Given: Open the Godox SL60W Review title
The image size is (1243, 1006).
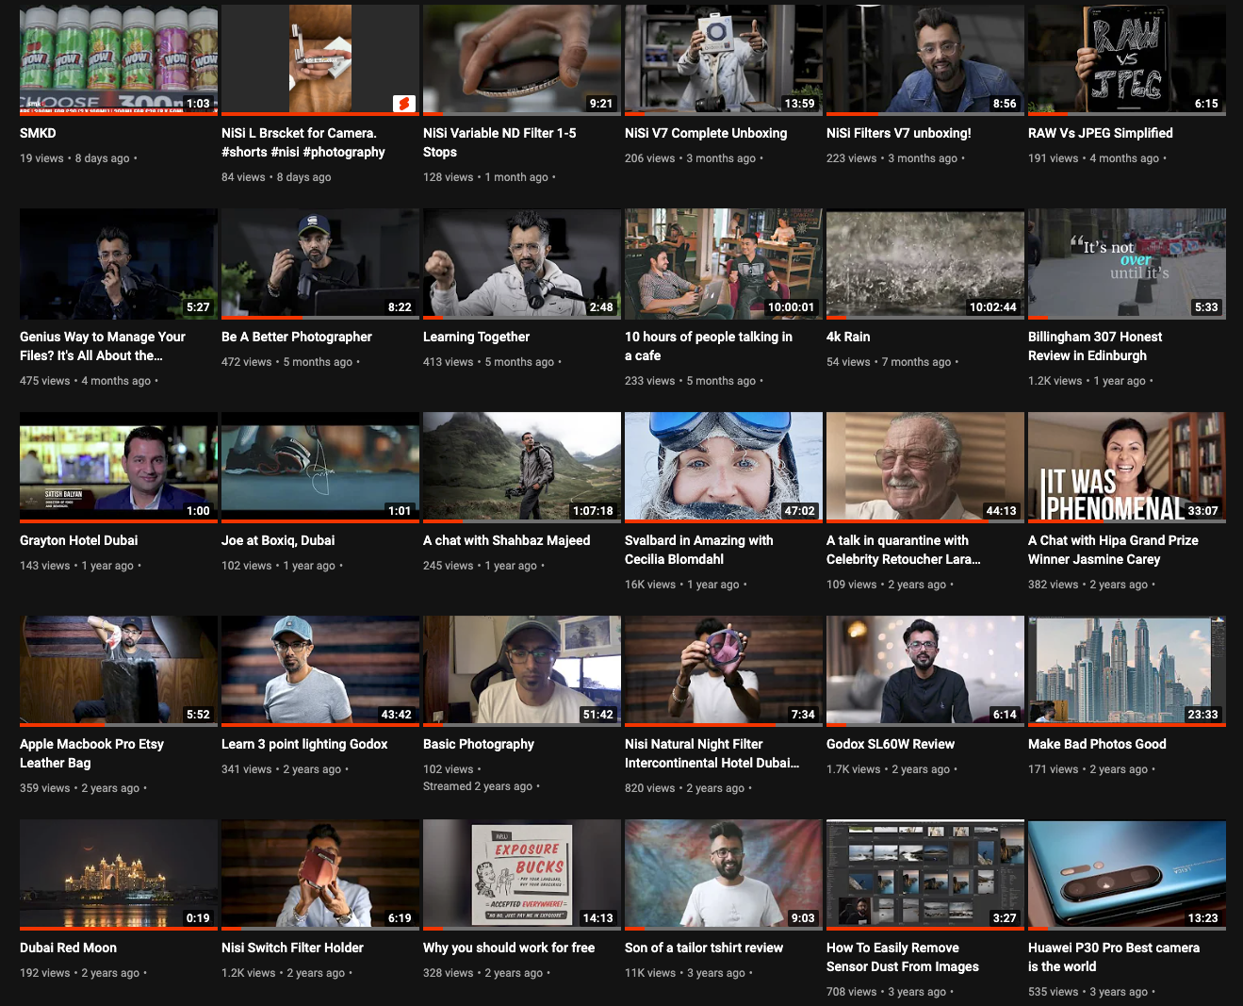Looking at the screenshot, I should [x=891, y=744].
